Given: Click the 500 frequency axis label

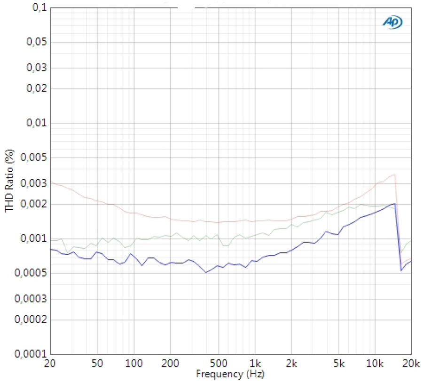Looking at the screenshot, I should pos(218,364).
